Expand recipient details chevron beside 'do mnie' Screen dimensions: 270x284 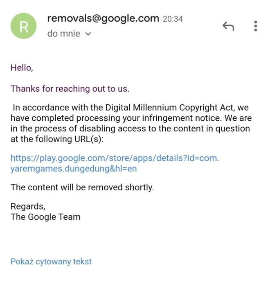point(88,34)
